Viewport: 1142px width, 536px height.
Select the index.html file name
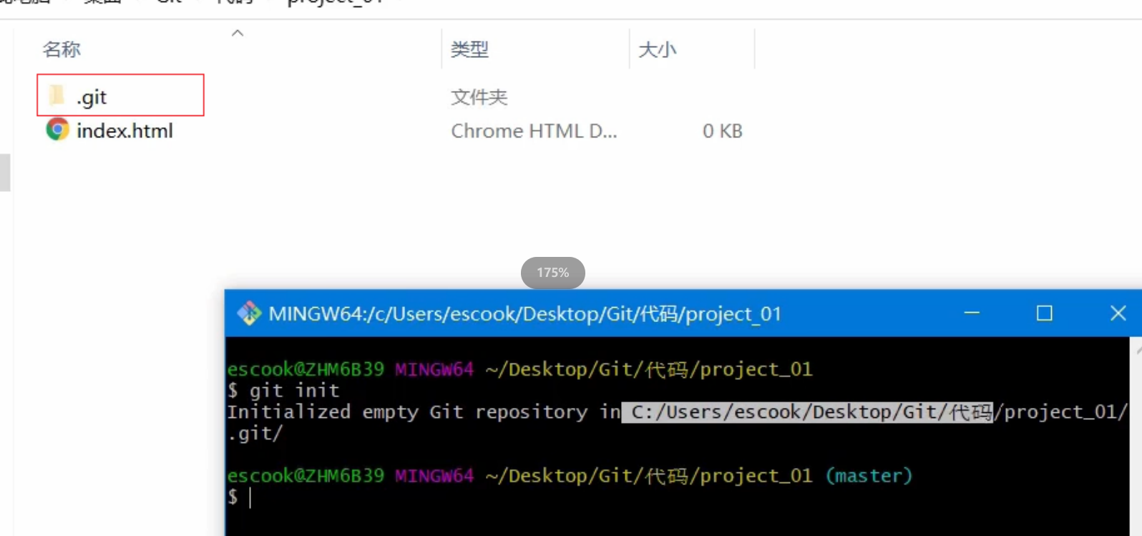click(125, 131)
